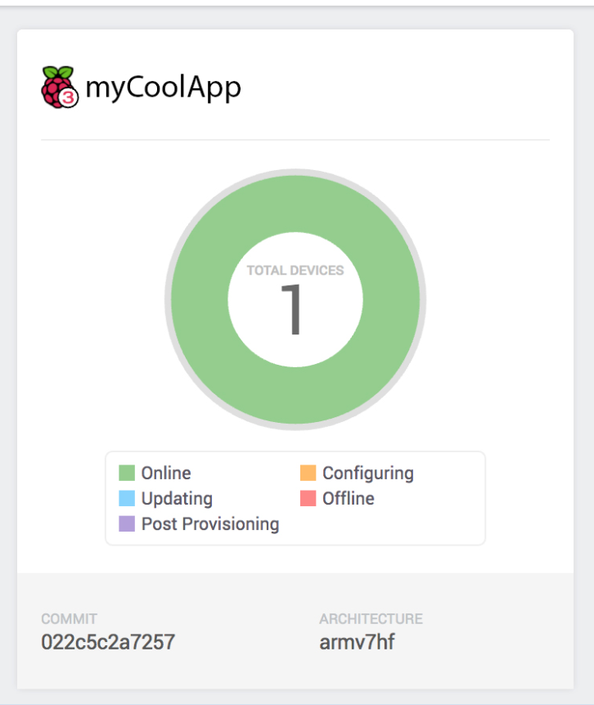Toggle the Configuring legend label
594x705 pixels.
[x=368, y=473]
